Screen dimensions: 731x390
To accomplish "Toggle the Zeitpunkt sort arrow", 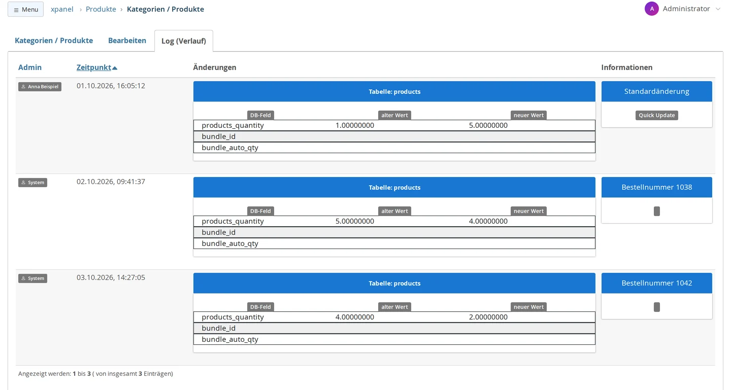I will tap(115, 68).
